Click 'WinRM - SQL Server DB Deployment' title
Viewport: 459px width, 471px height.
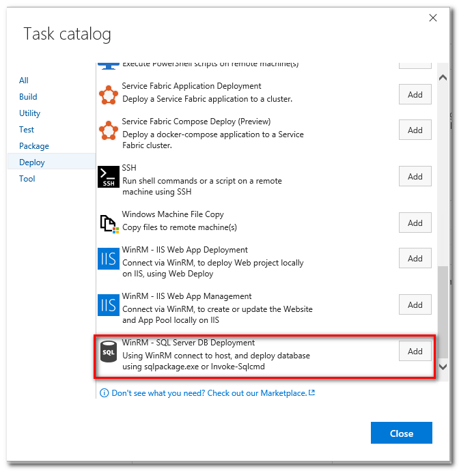pos(188,343)
